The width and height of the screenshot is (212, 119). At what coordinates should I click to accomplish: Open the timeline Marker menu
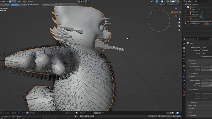tap(19, 116)
